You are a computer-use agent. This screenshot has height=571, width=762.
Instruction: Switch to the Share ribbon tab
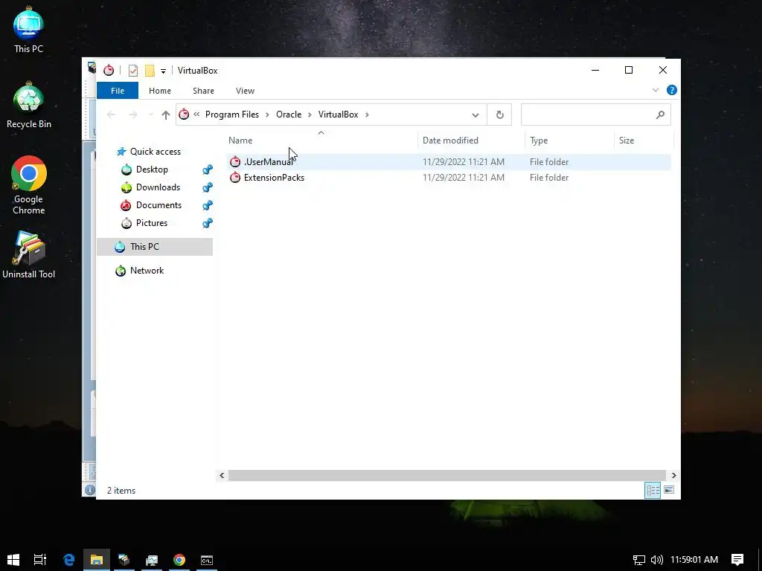click(x=203, y=91)
